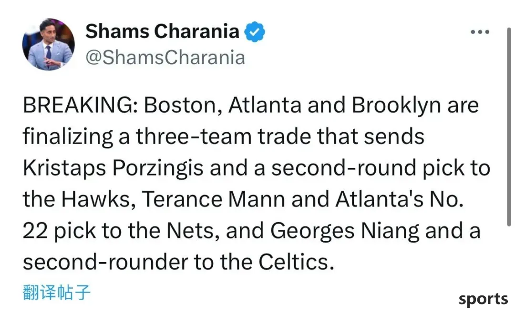Viewport: 515px width, 314px height.
Task: Click the word Nets in the post
Action: (193, 231)
